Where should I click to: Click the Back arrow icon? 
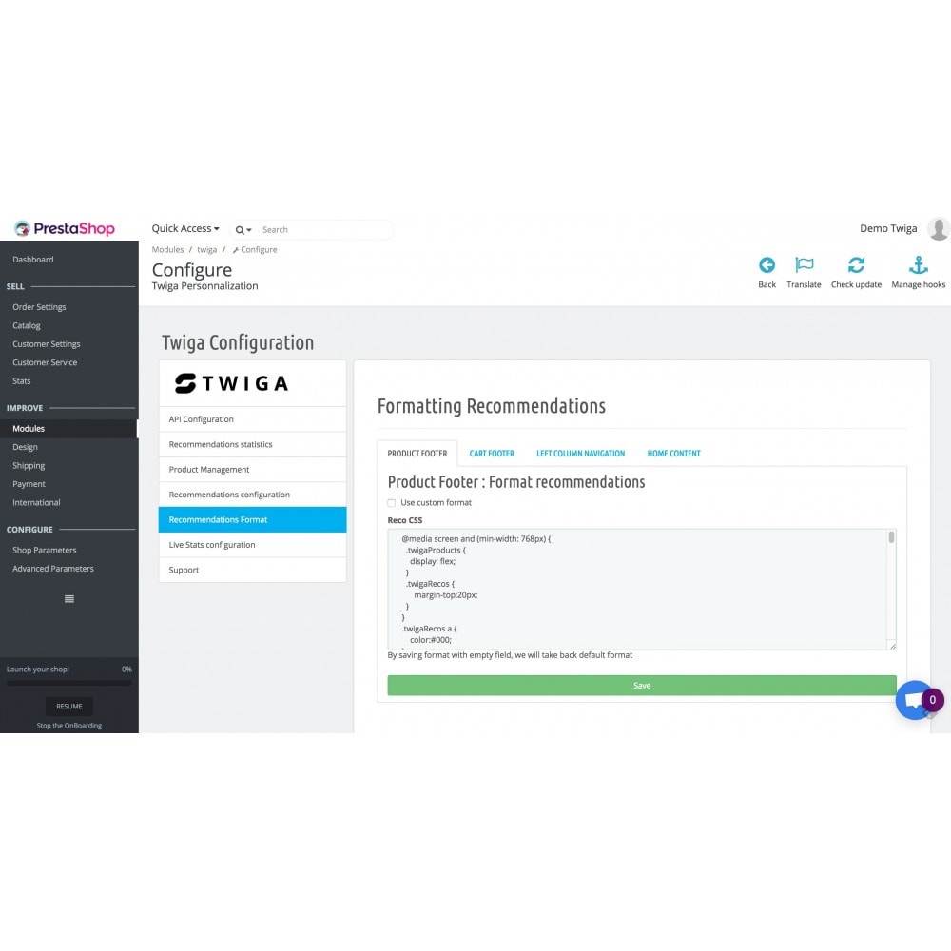pos(767,265)
